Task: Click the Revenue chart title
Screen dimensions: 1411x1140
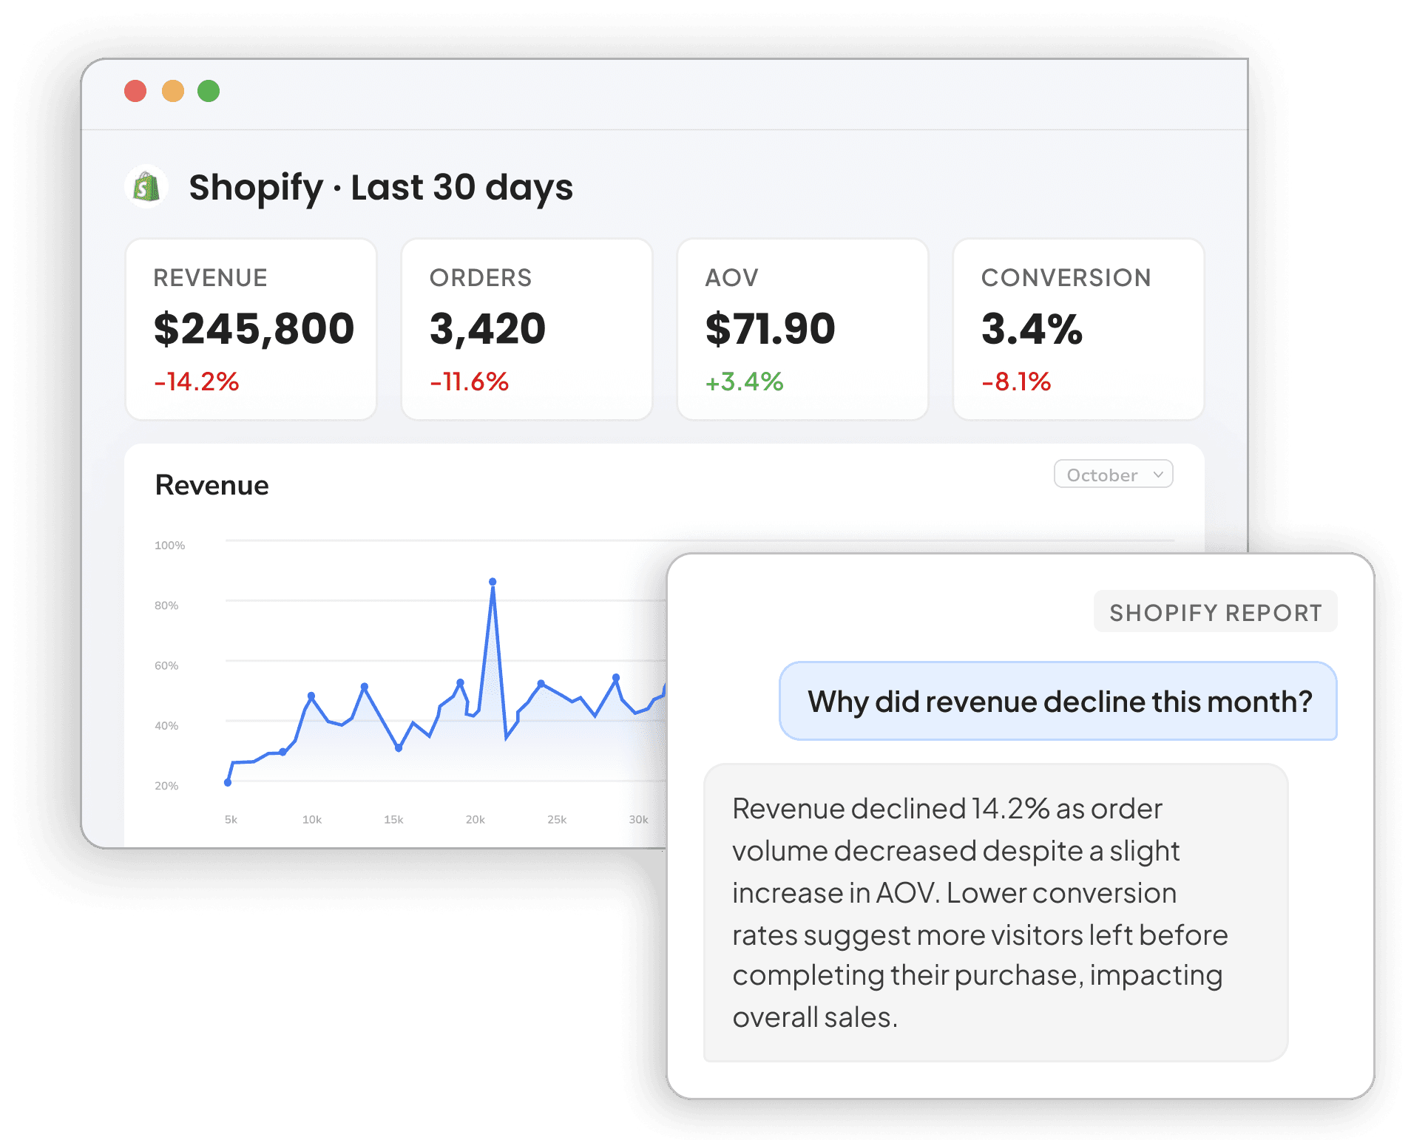Action: point(212,485)
